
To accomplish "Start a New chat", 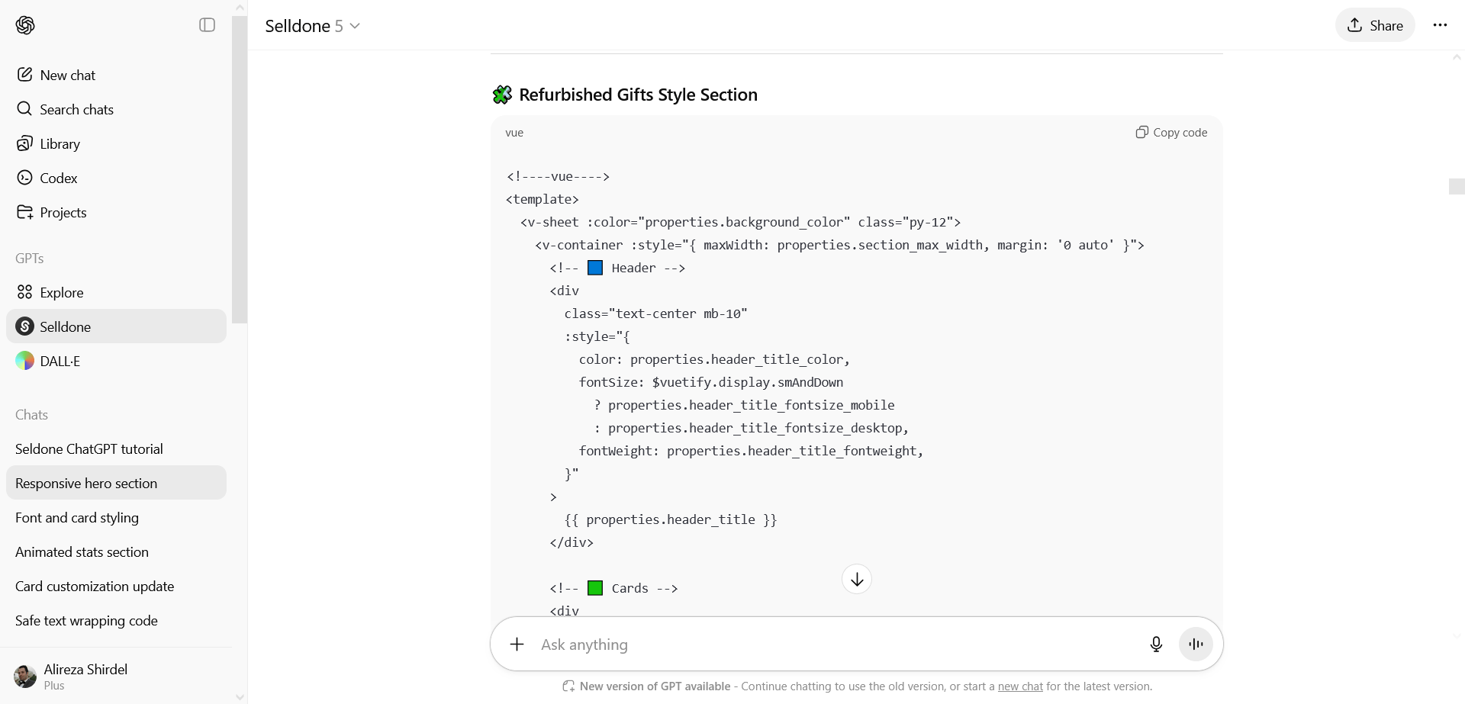I will (x=116, y=75).
